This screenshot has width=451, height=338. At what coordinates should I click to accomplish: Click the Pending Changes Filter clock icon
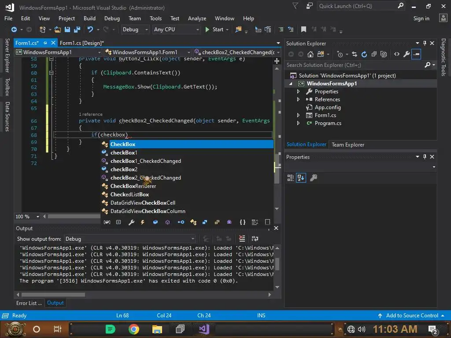pyautogui.click(x=340, y=54)
